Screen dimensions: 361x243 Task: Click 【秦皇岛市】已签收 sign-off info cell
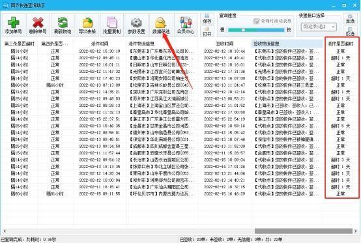pos(287,112)
